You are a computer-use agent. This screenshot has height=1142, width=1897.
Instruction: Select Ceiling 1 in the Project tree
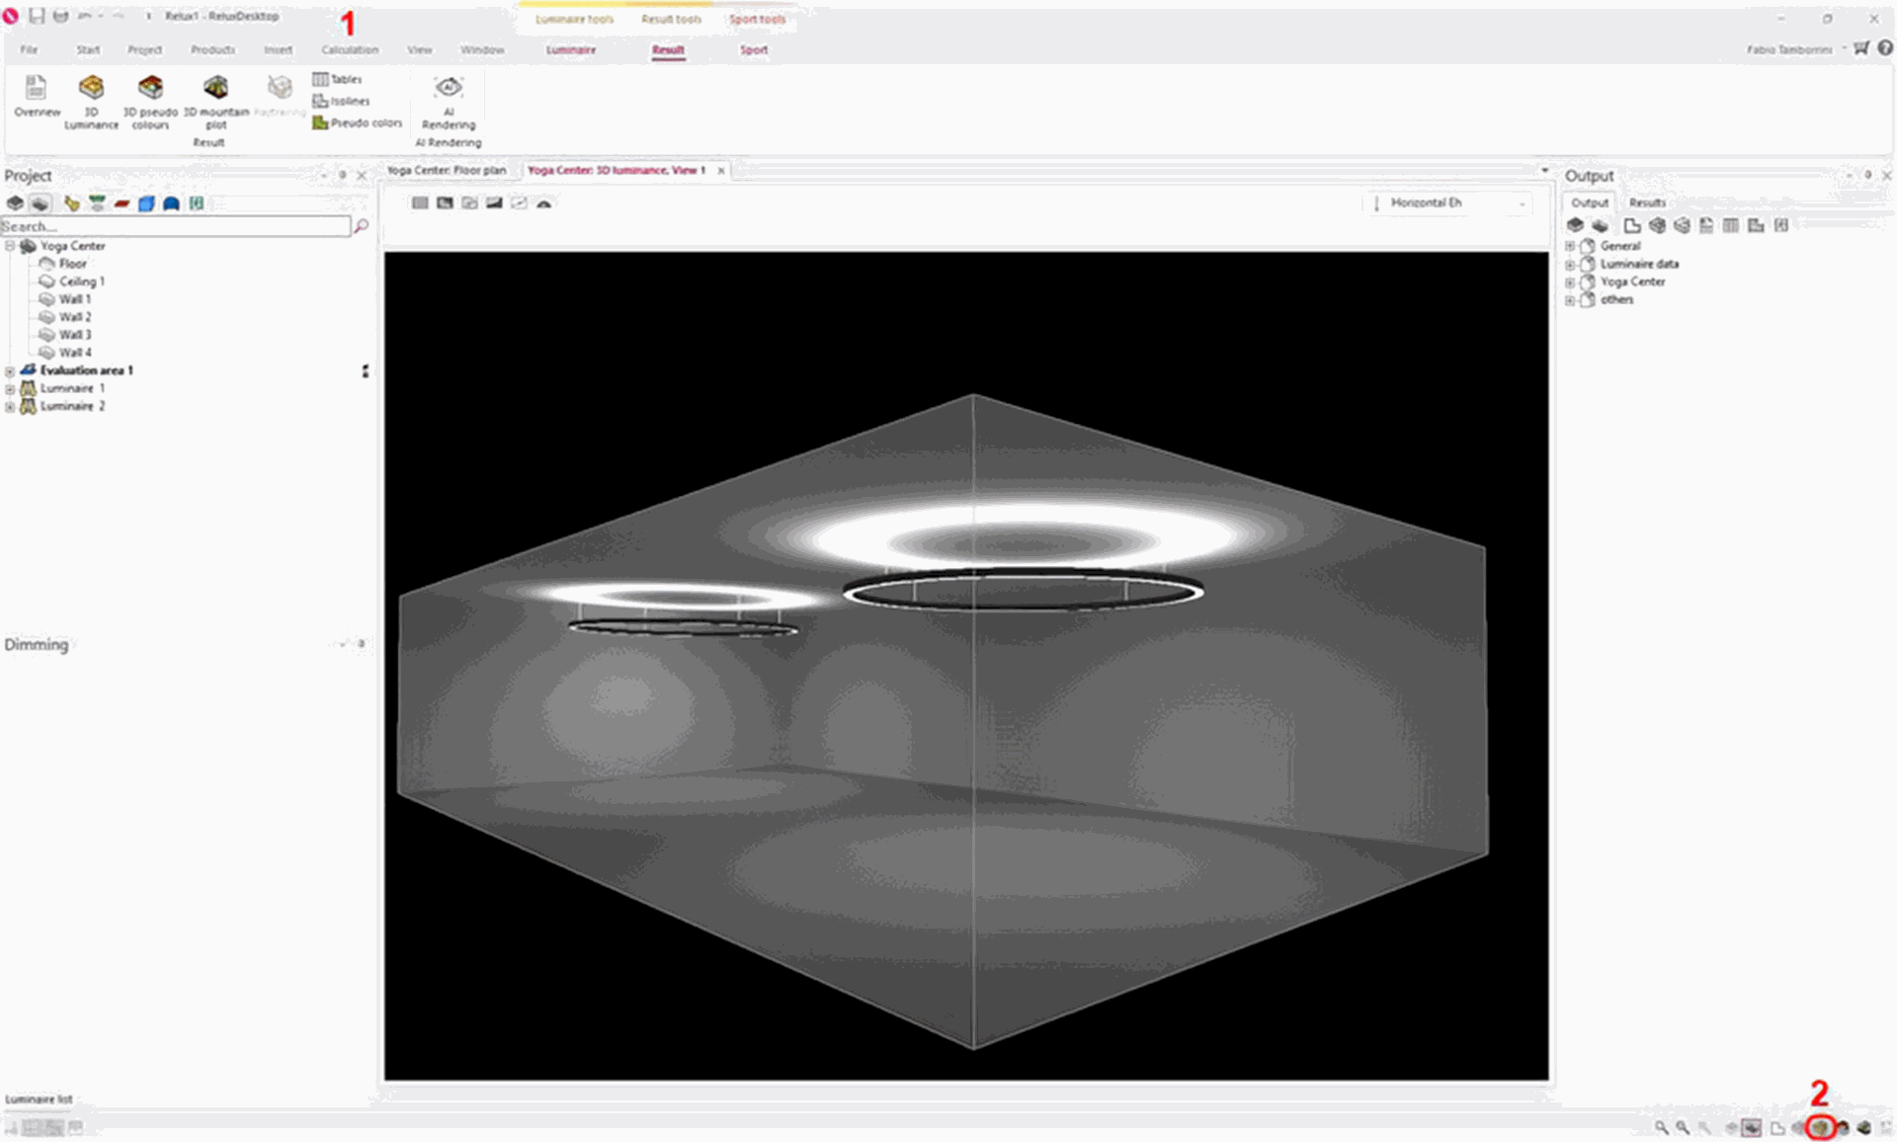click(81, 282)
